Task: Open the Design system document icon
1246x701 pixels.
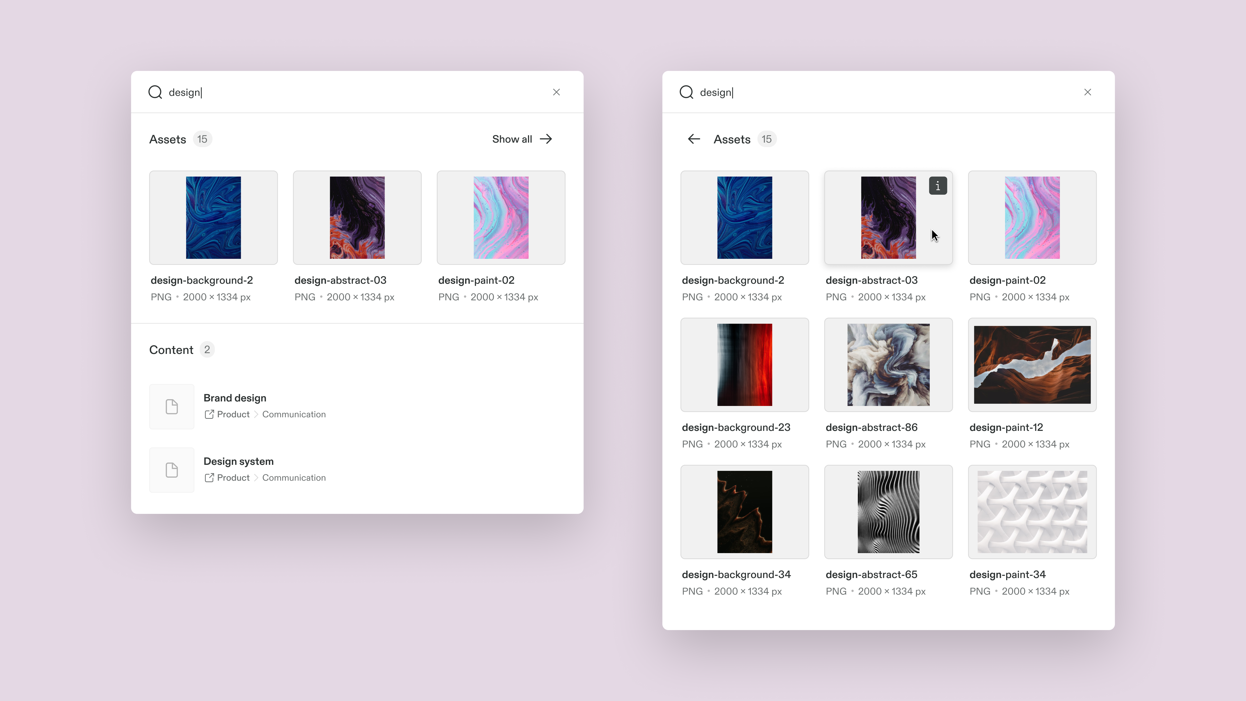Action: [172, 470]
